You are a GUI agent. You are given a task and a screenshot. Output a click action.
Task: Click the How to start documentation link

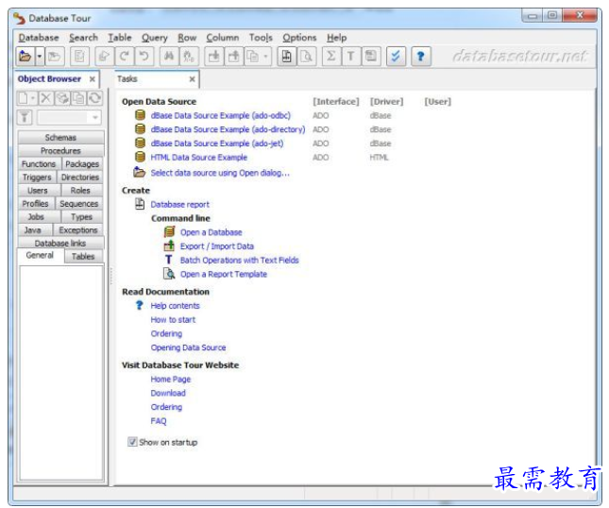173,320
